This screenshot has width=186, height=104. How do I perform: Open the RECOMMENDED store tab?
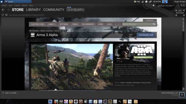point(88,24)
